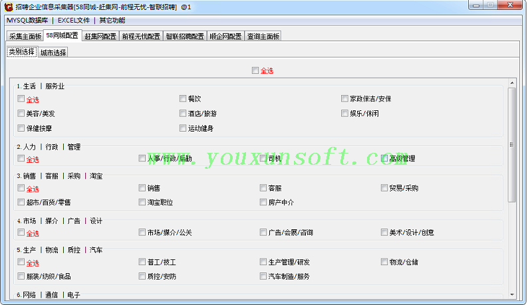Open the 其它功能 menu

point(112,21)
